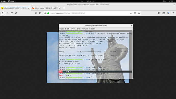Switch to the 660.py master GitLab tab
This screenshot has width=176, height=99.
point(46,8)
